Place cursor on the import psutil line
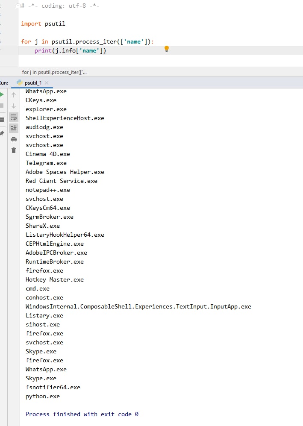The width and height of the screenshot is (303, 426). [x=43, y=24]
